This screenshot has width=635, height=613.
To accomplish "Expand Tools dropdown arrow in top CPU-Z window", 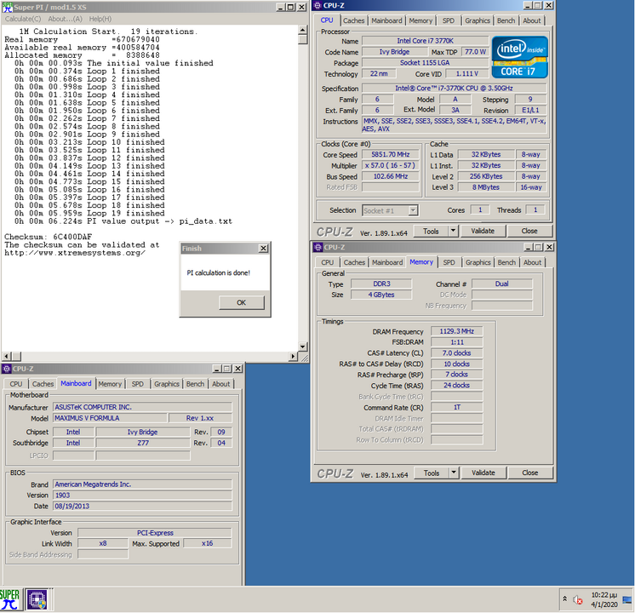I will tap(453, 231).
